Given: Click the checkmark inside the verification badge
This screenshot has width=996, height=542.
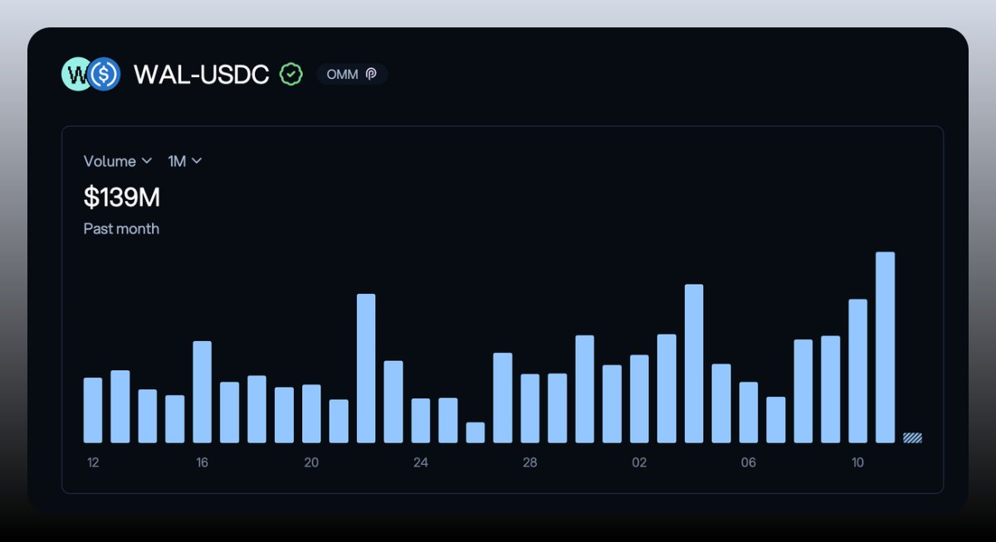Looking at the screenshot, I should (290, 74).
